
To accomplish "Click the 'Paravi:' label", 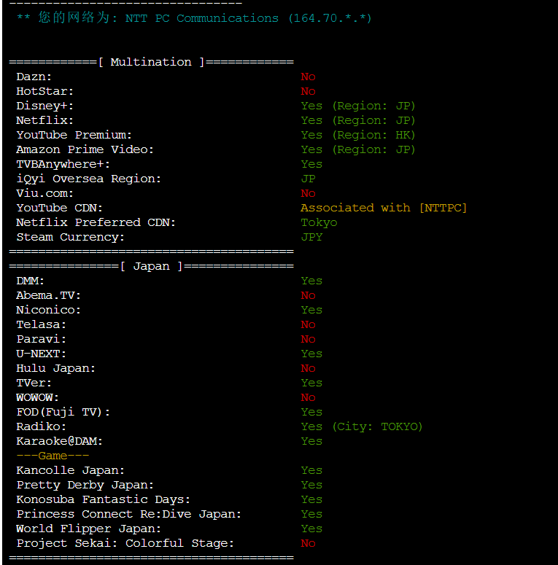I will pyautogui.click(x=41, y=339).
